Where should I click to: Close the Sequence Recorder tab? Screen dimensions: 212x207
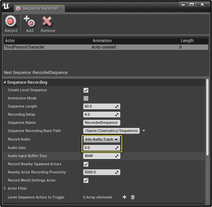coord(61,8)
